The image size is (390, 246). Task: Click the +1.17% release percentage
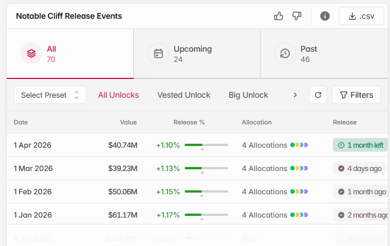click(168, 215)
